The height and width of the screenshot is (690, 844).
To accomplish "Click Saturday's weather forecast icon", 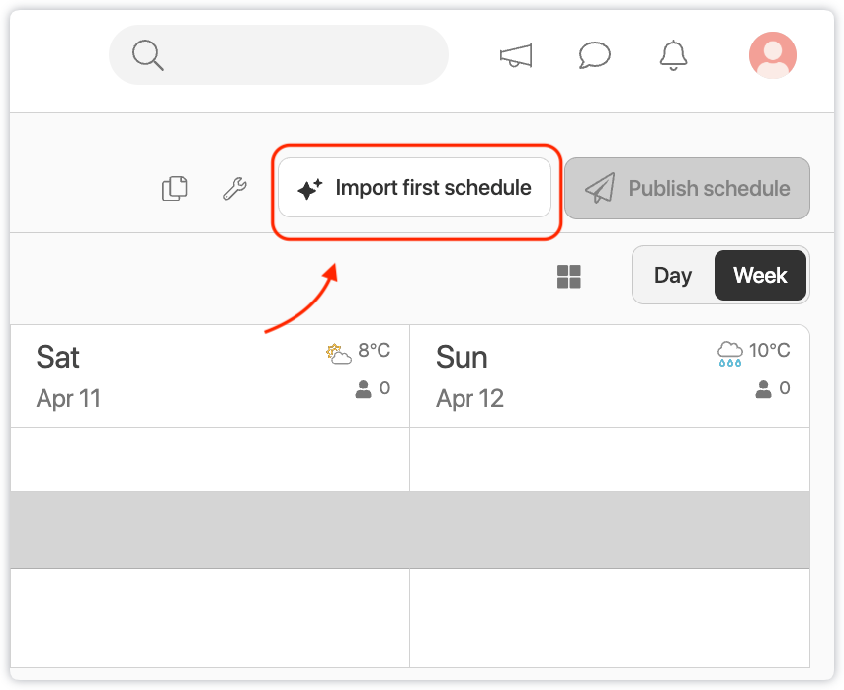I will pyautogui.click(x=339, y=352).
